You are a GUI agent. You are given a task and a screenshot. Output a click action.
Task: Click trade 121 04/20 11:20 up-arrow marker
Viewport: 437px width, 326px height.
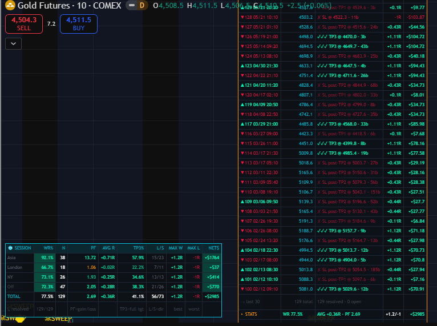(x=242, y=85)
